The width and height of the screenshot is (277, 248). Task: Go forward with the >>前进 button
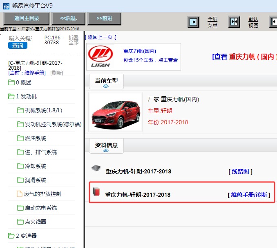point(104,18)
